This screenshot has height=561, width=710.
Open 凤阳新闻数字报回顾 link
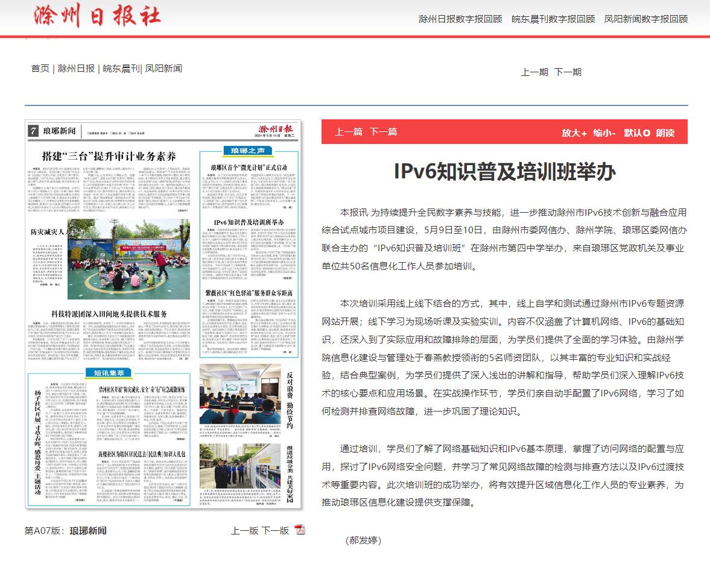(645, 19)
